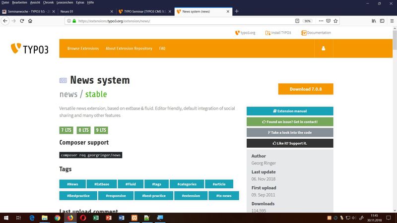Click Take a look into the code

click(x=290, y=132)
